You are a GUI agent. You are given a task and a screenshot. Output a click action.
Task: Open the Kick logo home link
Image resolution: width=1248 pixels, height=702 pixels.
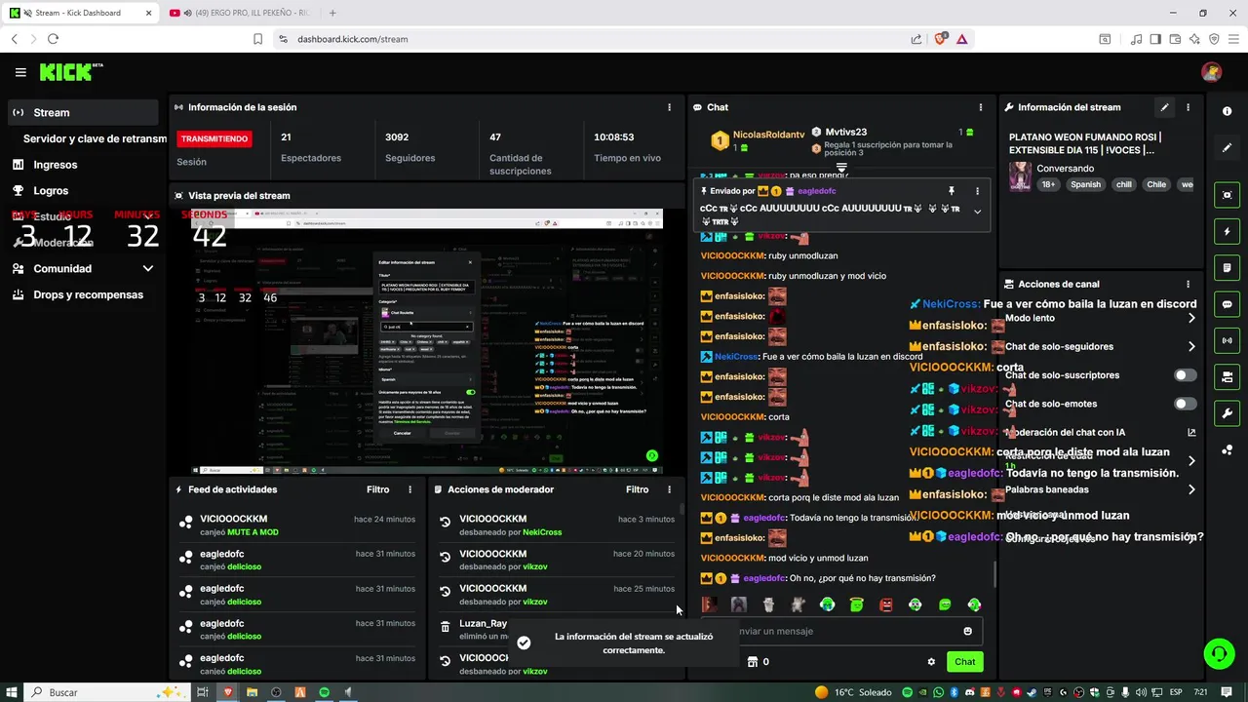(x=70, y=72)
